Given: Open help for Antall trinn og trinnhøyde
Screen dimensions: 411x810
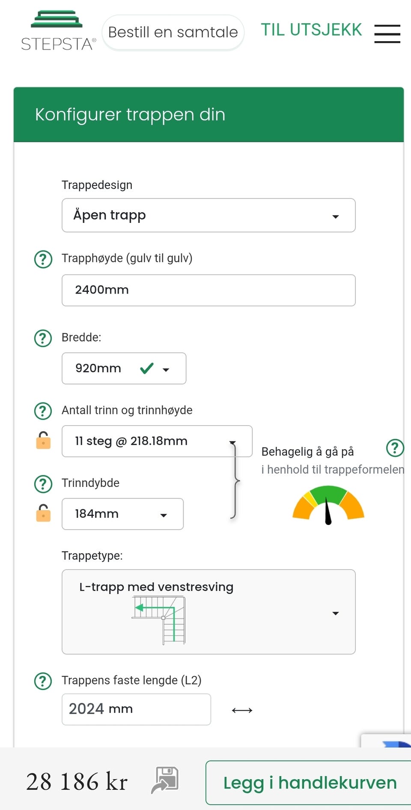Looking at the screenshot, I should tap(43, 411).
